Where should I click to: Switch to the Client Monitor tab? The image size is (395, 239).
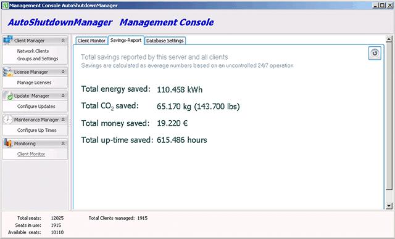(91, 41)
